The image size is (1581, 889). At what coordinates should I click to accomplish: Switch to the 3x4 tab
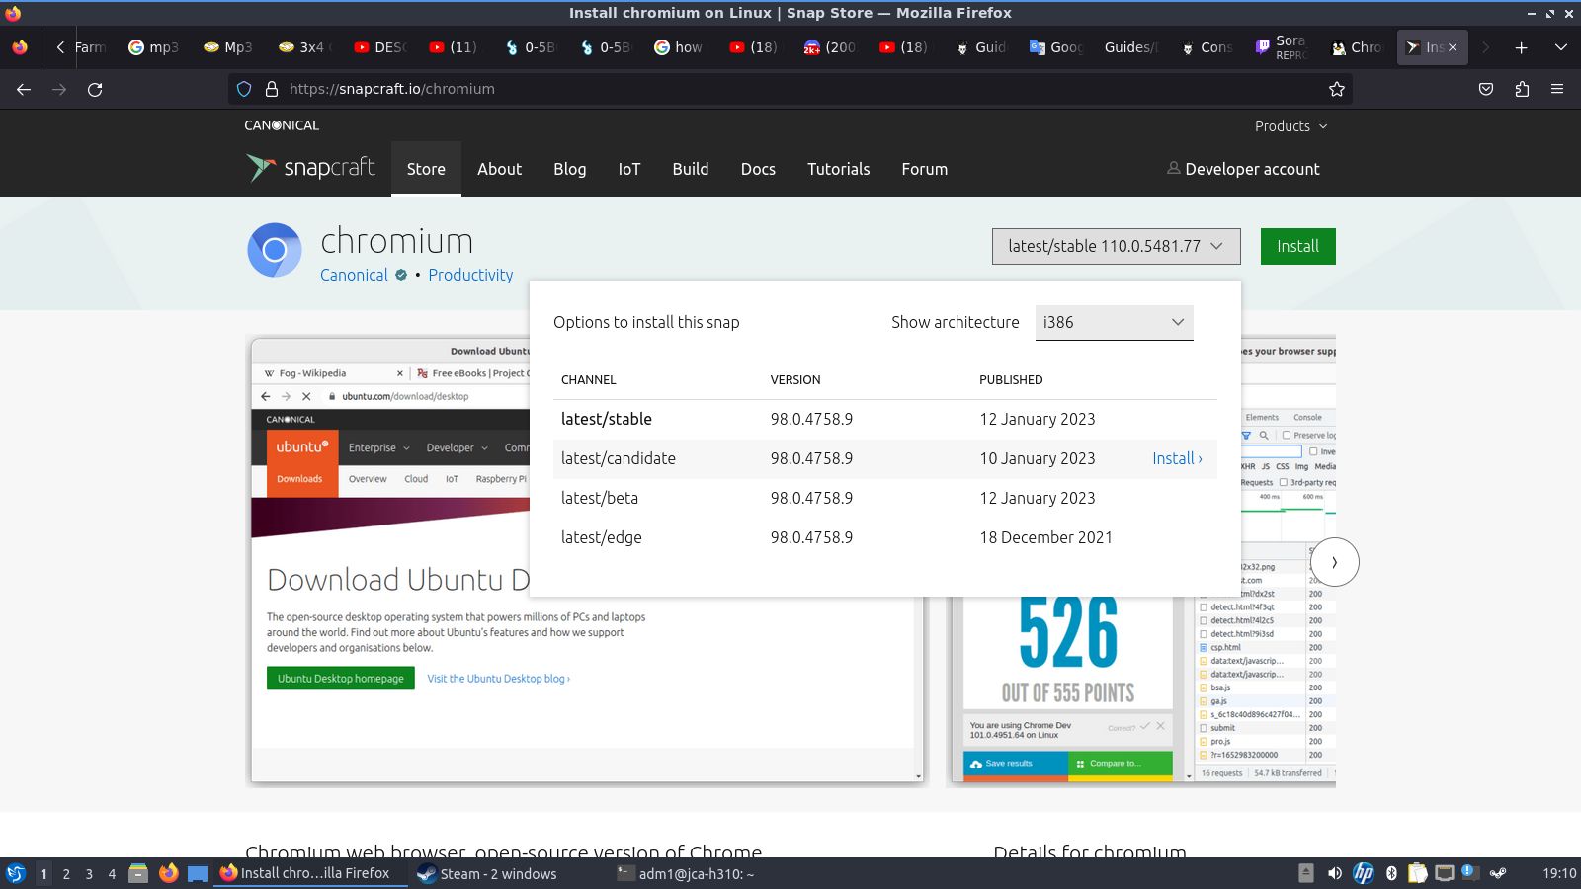click(x=303, y=47)
